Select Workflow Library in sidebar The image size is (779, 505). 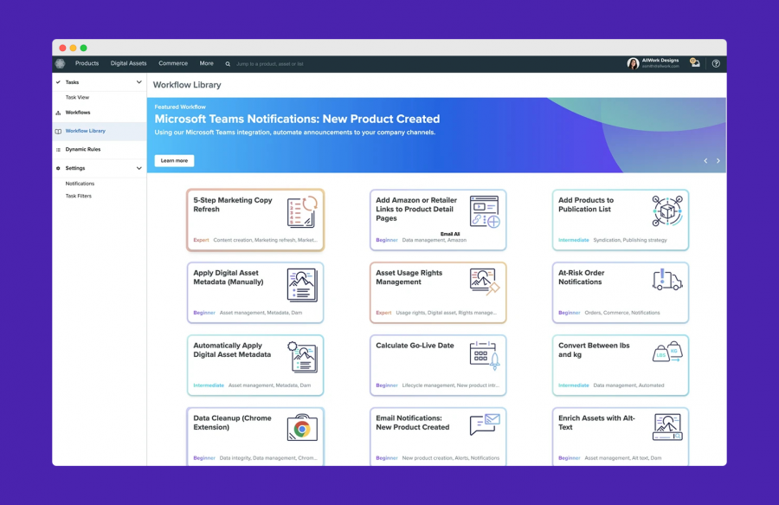(86, 131)
